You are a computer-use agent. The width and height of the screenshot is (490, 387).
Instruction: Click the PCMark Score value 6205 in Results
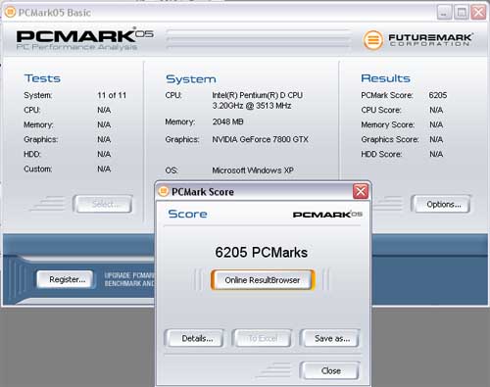(x=438, y=95)
